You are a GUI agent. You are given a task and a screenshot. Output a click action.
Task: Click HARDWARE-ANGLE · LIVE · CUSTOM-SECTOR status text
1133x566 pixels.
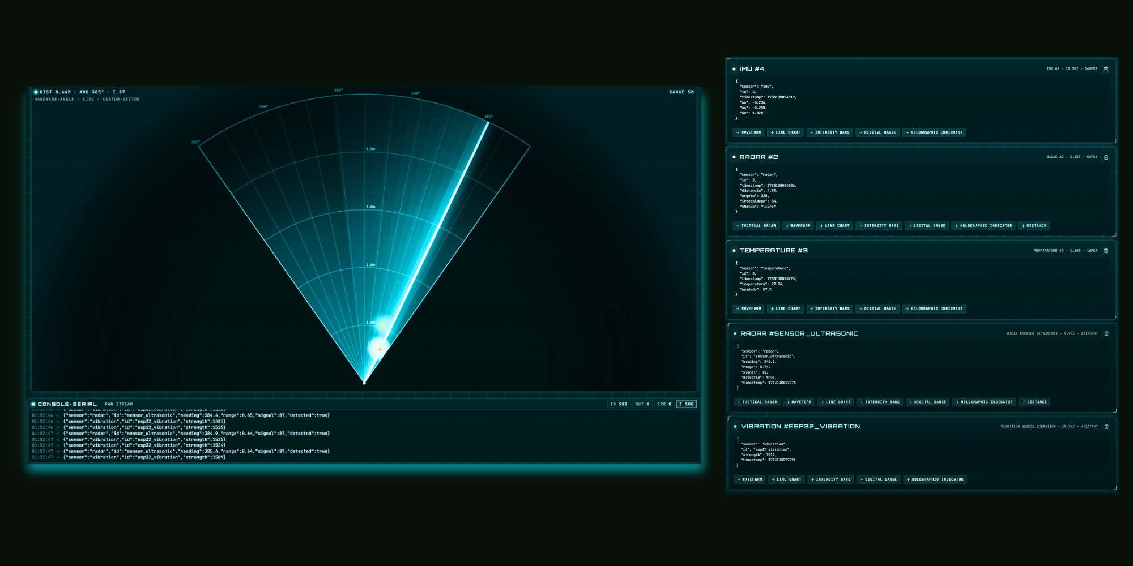pos(87,99)
